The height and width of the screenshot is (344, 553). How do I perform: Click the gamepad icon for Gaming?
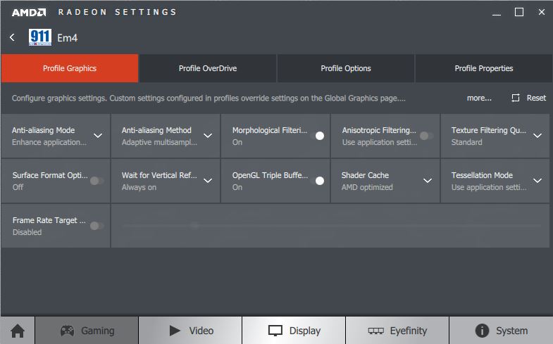[67, 331]
